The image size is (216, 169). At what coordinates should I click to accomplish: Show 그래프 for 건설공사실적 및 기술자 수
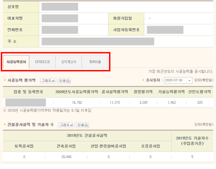[66, 125]
